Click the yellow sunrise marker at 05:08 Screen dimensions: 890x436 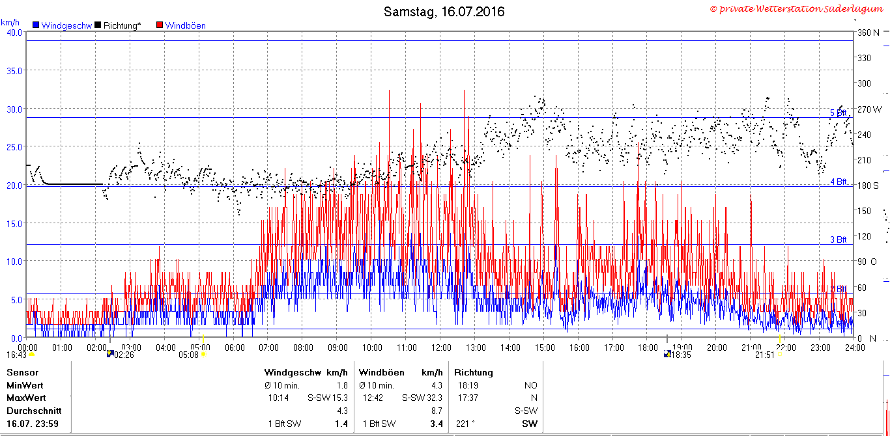[x=204, y=355]
